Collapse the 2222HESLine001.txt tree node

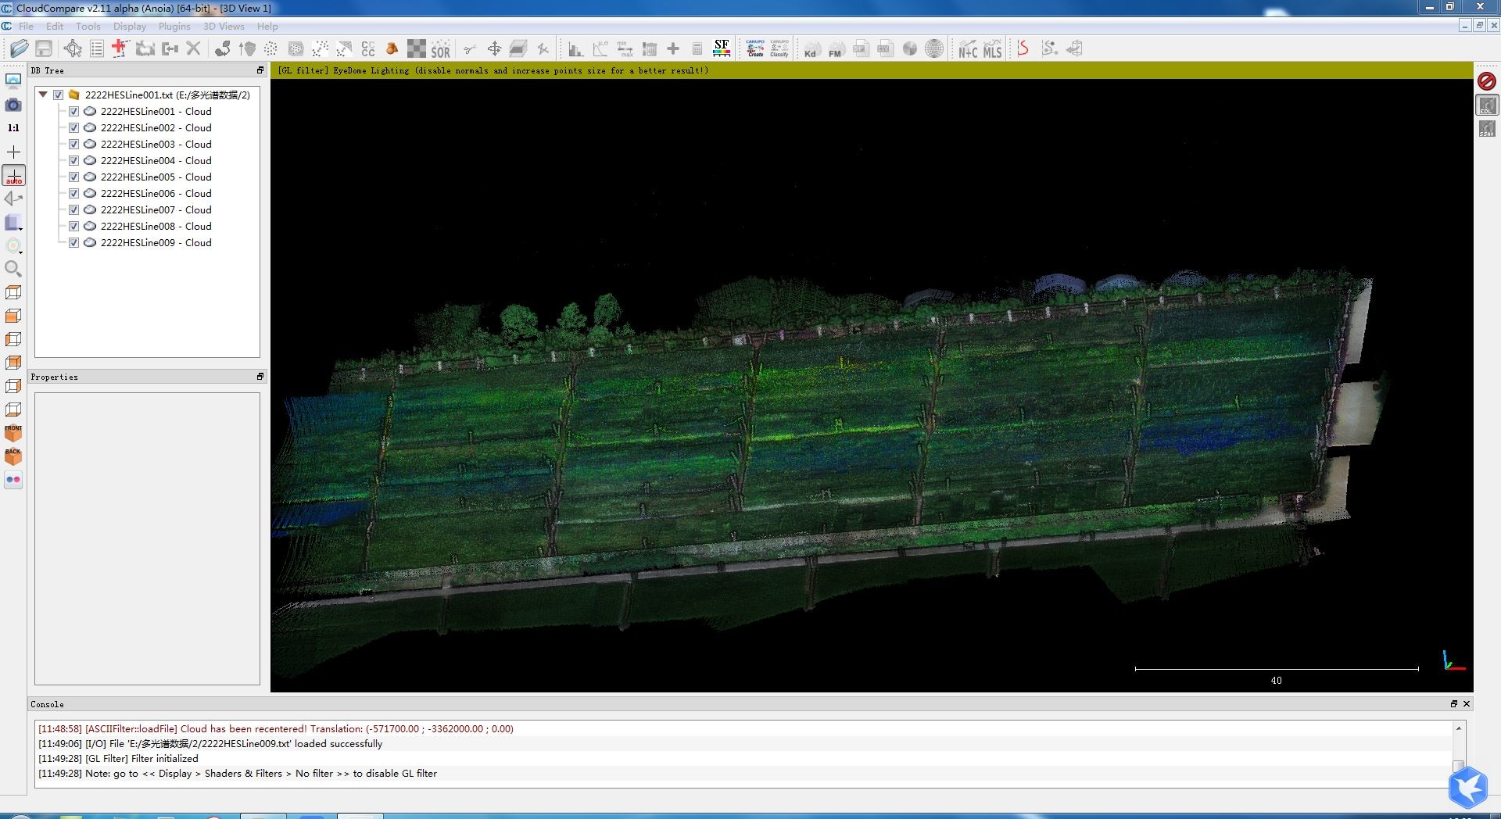(x=43, y=95)
